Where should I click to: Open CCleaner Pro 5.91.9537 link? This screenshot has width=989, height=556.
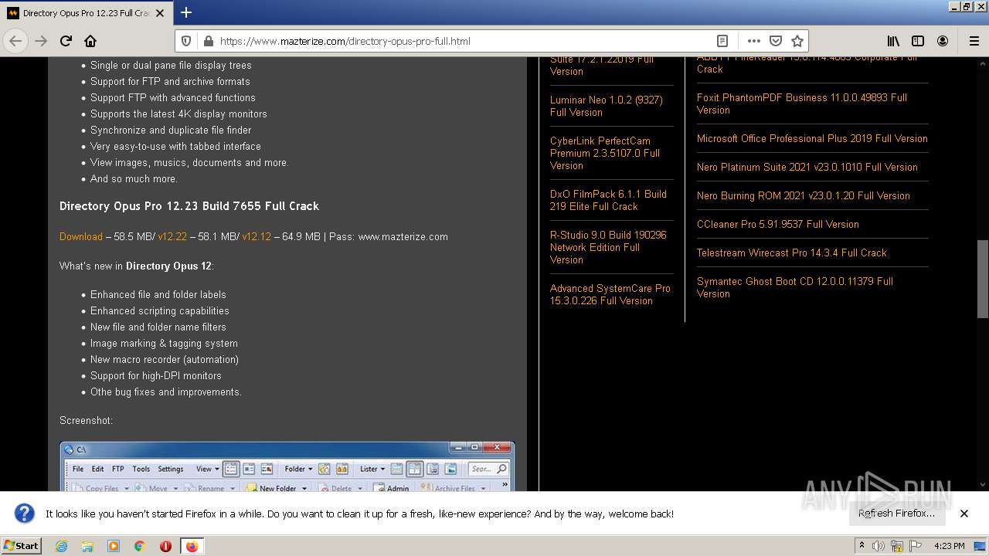[778, 224]
